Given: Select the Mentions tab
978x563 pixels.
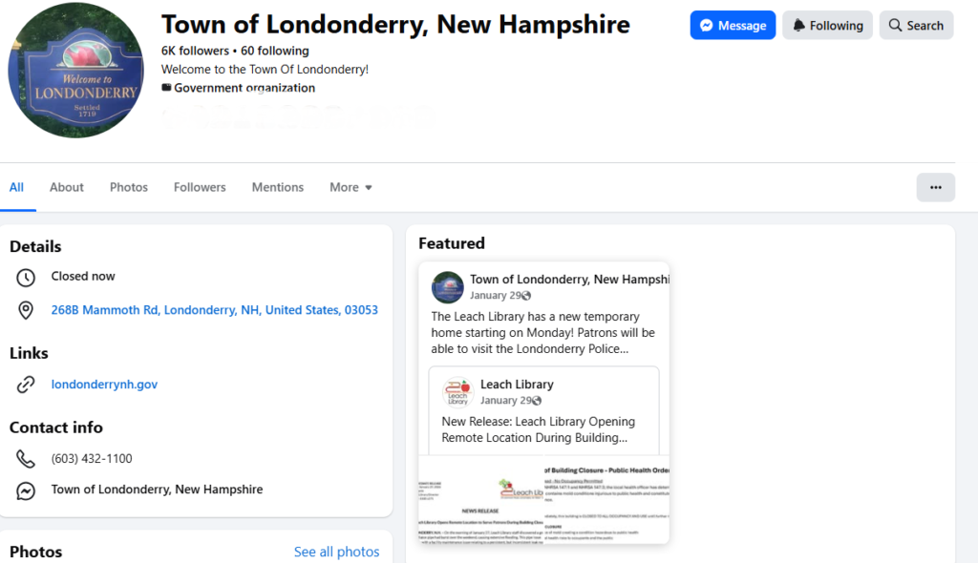Looking at the screenshot, I should [278, 187].
